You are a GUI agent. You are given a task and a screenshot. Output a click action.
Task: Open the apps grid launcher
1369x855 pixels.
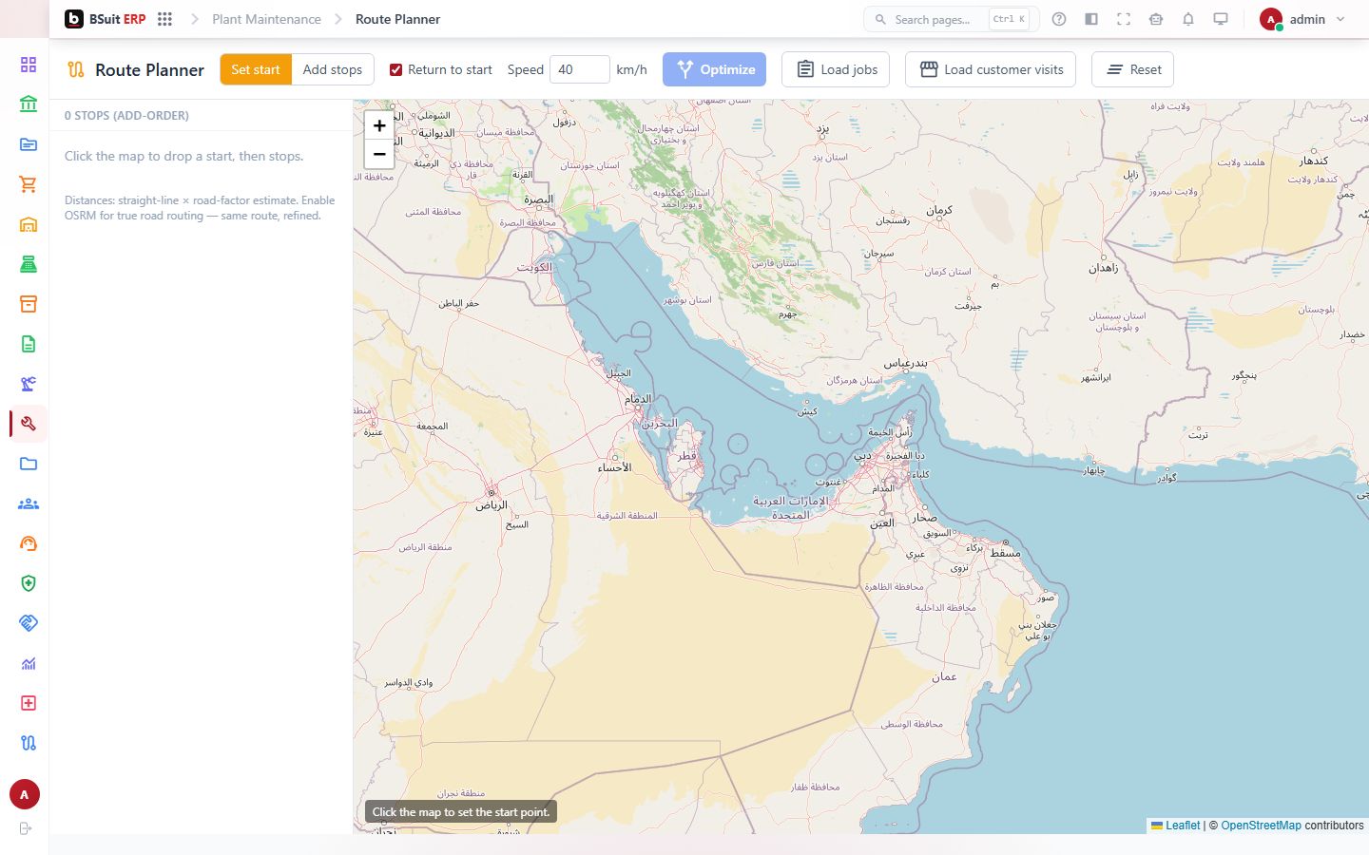(x=164, y=19)
